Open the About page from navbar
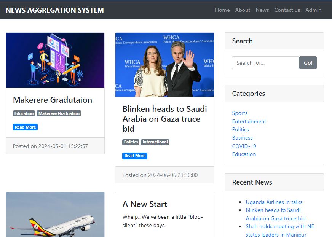Viewport: 332px width, 237px height. pos(243,10)
